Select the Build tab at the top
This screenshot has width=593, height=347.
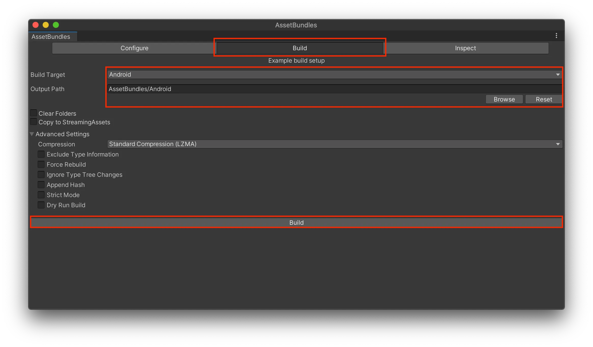pos(299,48)
